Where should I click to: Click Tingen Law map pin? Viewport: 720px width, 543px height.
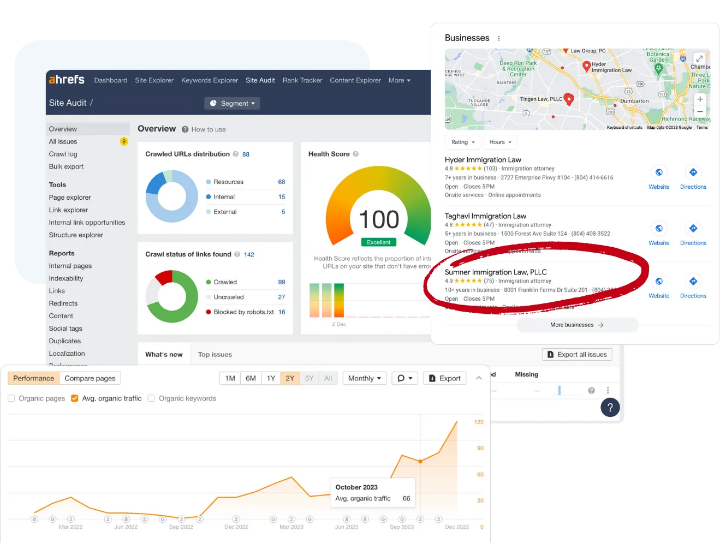(569, 99)
